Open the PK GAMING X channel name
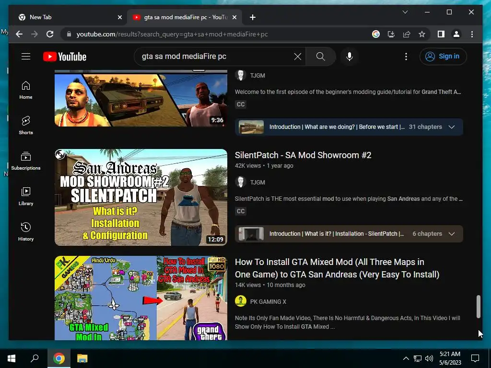 (x=268, y=302)
